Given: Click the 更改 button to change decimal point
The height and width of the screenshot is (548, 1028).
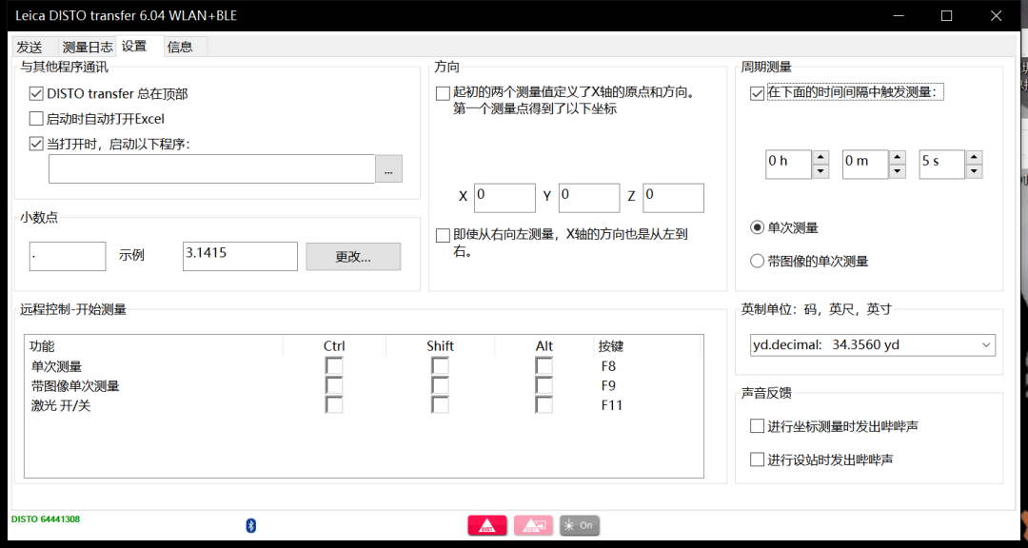Looking at the screenshot, I should pyautogui.click(x=353, y=256).
